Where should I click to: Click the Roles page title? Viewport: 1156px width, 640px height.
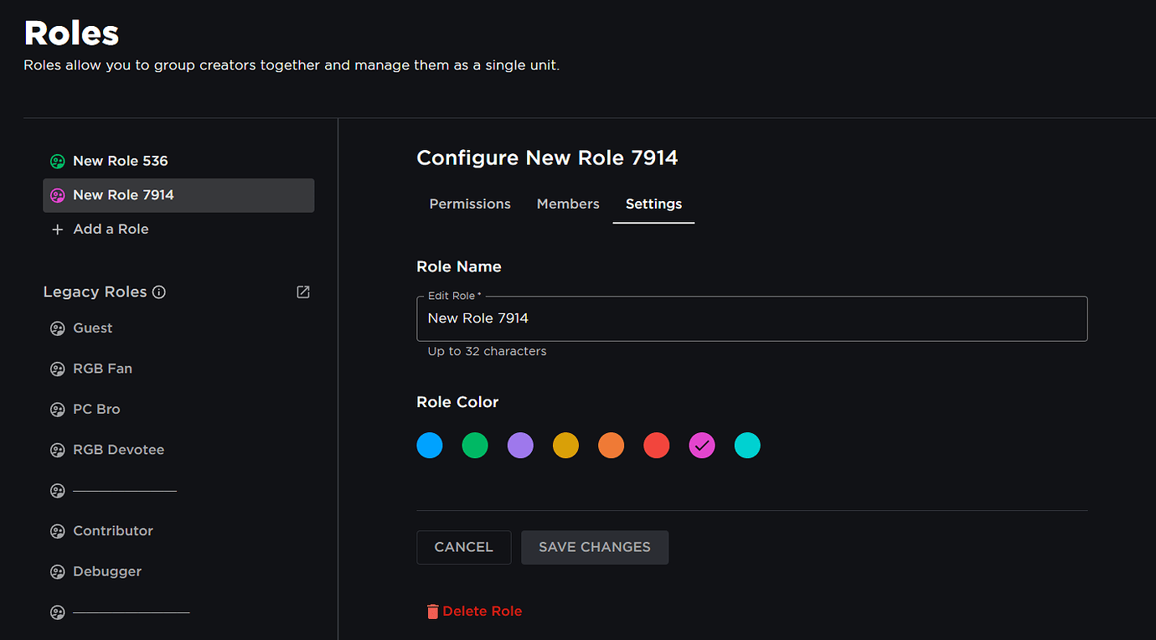pyautogui.click(x=71, y=34)
